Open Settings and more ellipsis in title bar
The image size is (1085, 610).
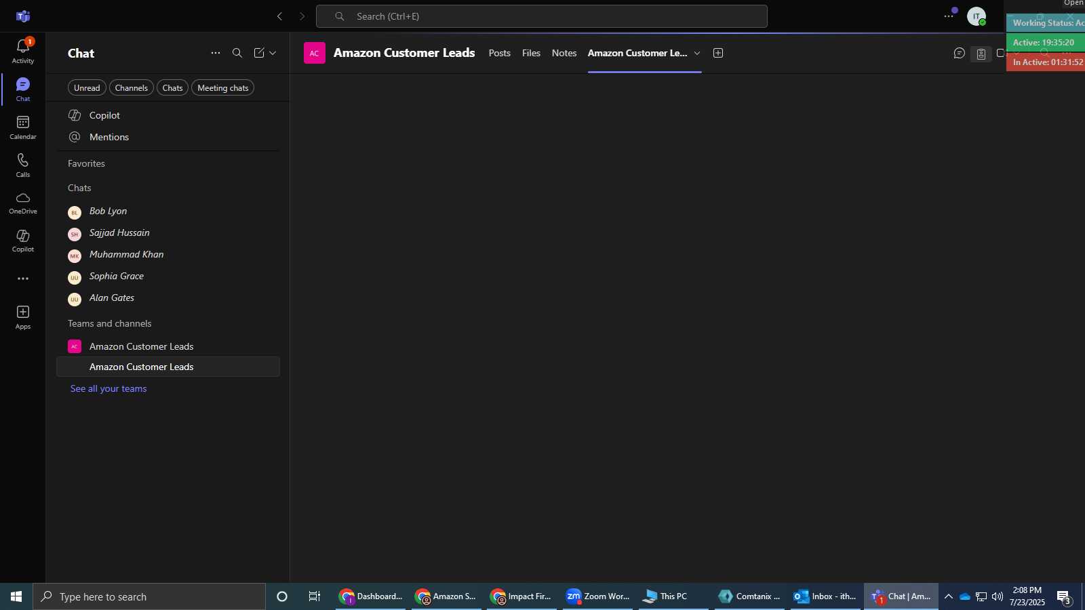coord(949,16)
